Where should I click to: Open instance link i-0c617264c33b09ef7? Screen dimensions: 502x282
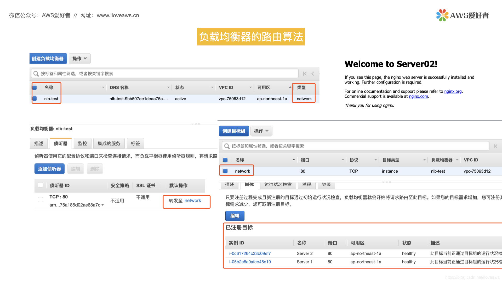coord(250,253)
